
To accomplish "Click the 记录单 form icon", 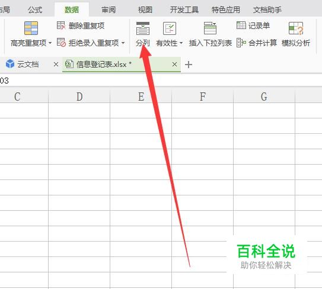I will pyautogui.click(x=241, y=25).
